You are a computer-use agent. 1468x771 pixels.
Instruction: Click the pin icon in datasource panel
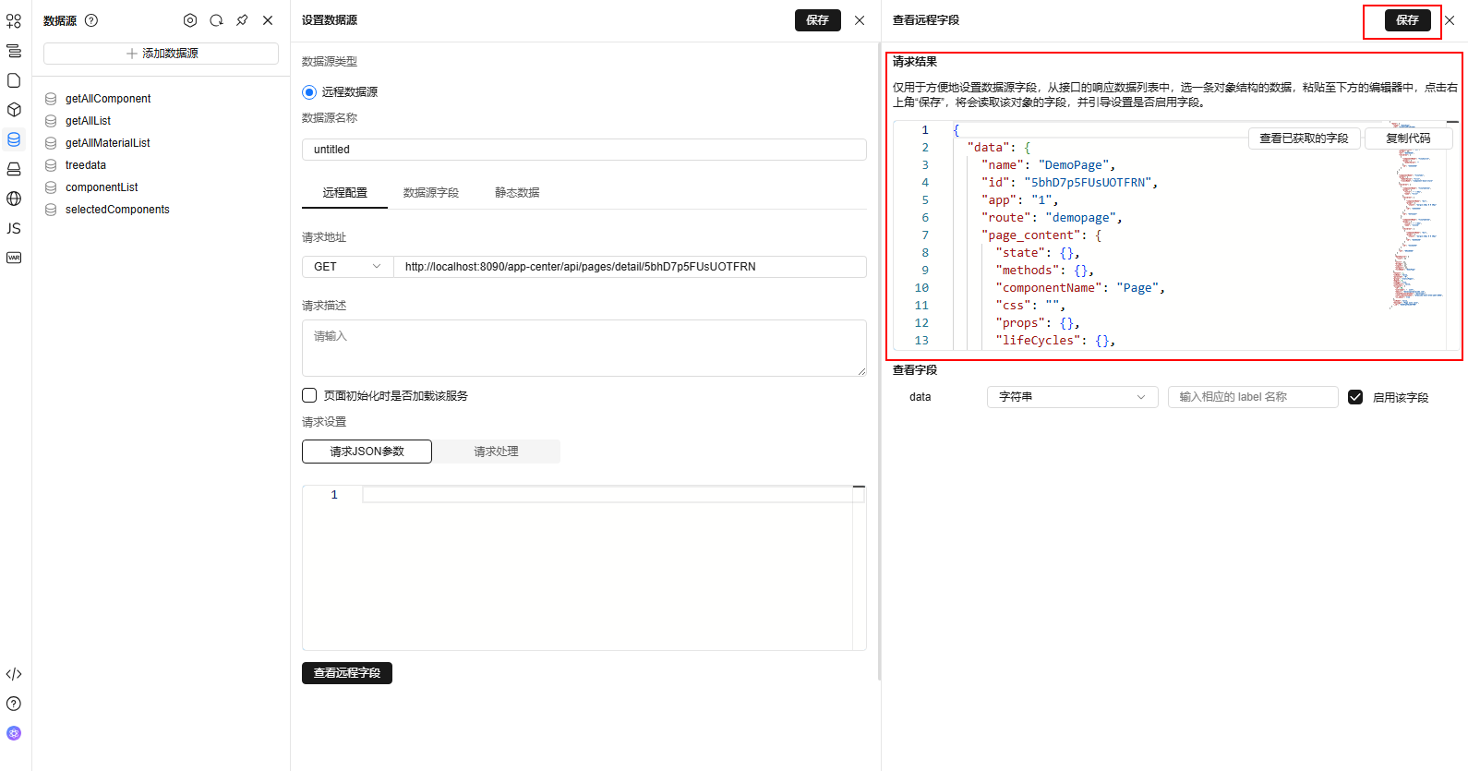242,20
